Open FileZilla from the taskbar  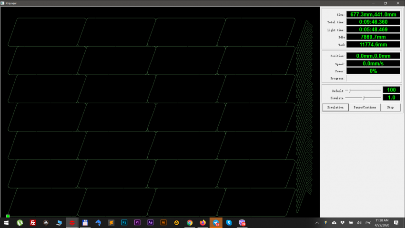coord(33,222)
